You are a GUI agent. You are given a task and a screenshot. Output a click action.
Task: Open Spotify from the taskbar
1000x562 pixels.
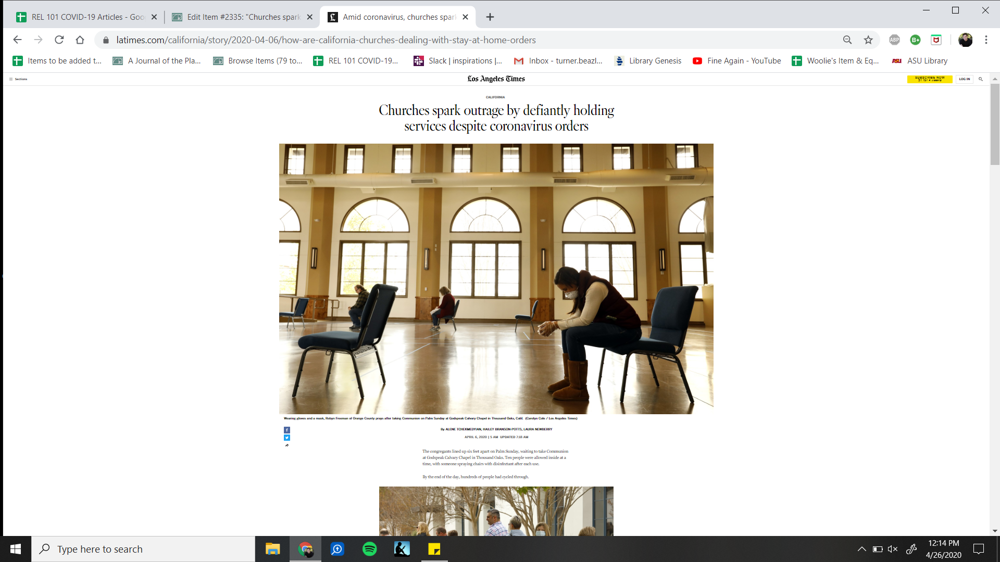click(x=370, y=549)
